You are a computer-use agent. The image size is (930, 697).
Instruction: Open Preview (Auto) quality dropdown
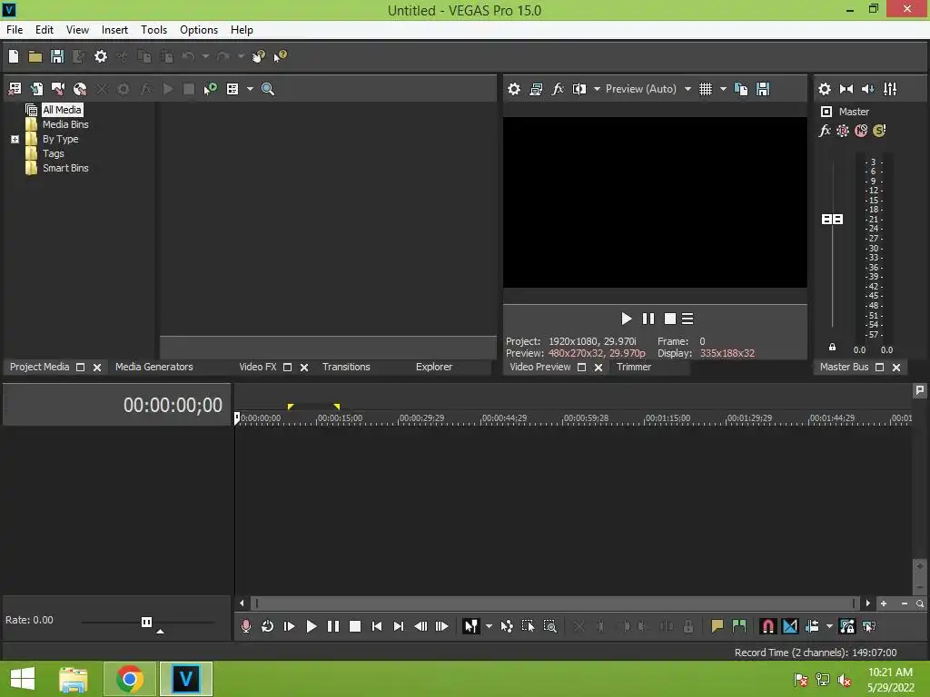click(x=688, y=89)
